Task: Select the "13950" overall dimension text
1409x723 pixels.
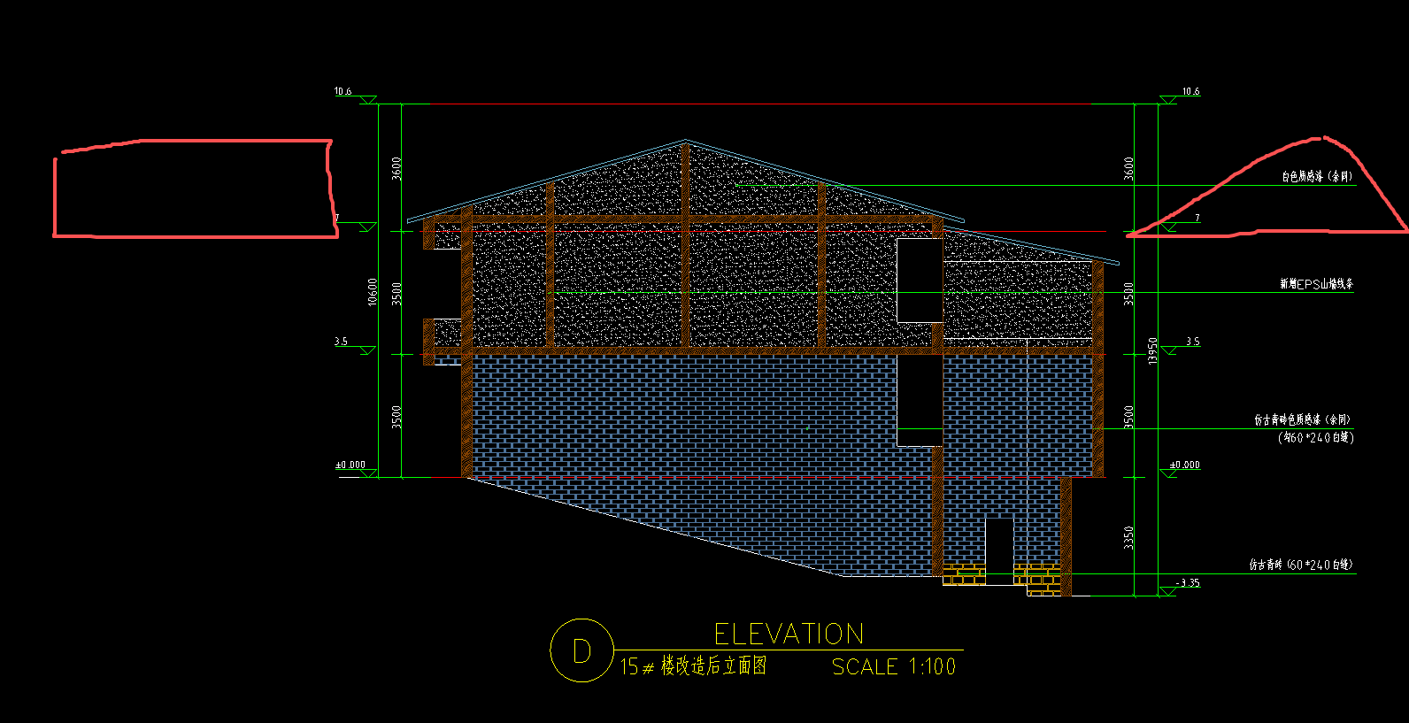Action: (x=1152, y=350)
